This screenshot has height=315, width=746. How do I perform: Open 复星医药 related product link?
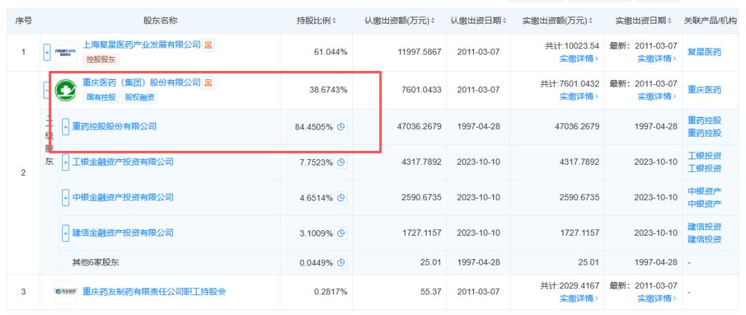tap(705, 52)
